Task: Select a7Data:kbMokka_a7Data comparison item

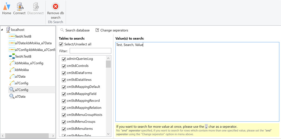Action: pyautogui.click(x=30, y=43)
